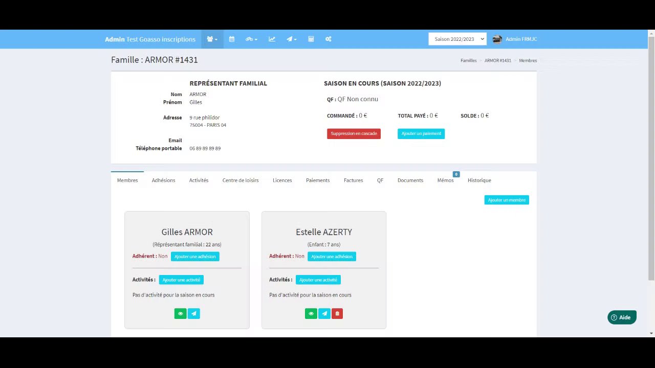
Task: Open the Centre de loisirs tab
Action: click(x=241, y=180)
